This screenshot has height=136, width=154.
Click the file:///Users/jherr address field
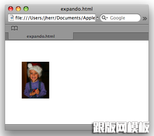tap(52, 18)
